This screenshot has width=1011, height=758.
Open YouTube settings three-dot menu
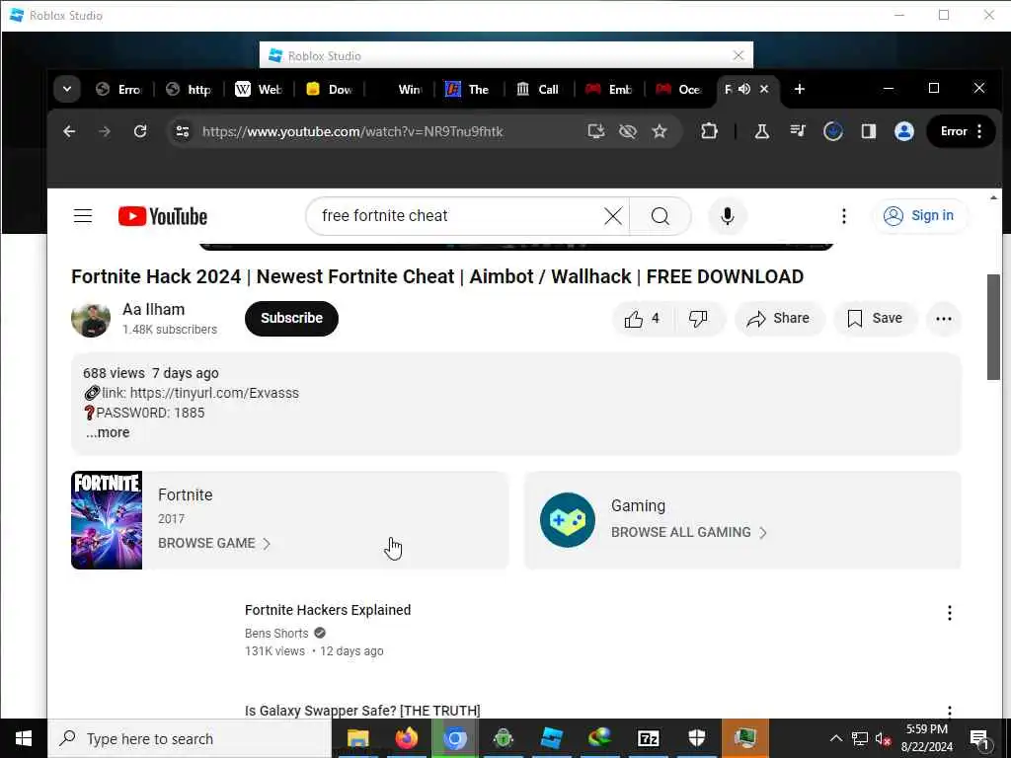pyautogui.click(x=844, y=216)
